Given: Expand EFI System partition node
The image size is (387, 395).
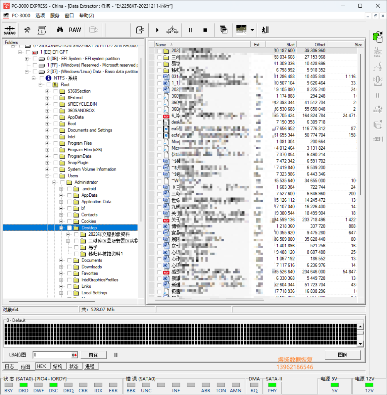Looking at the screenshot, I should pyautogui.click(x=27, y=59).
